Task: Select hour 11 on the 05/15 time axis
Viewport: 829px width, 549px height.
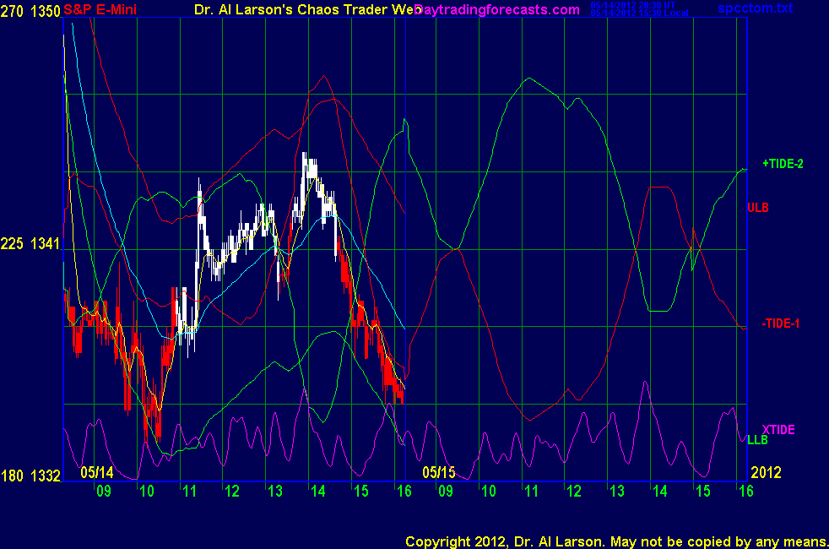Action: [530, 491]
